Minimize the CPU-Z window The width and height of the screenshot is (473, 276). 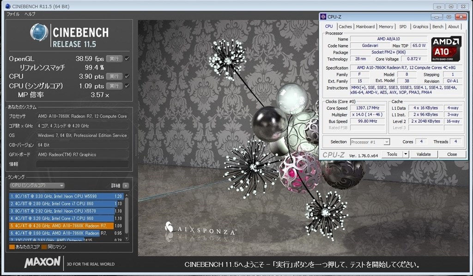click(437, 17)
